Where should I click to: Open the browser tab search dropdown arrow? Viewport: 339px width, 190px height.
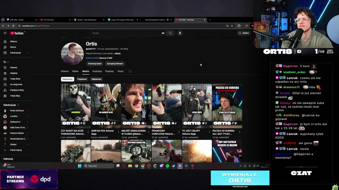(x=3, y=20)
